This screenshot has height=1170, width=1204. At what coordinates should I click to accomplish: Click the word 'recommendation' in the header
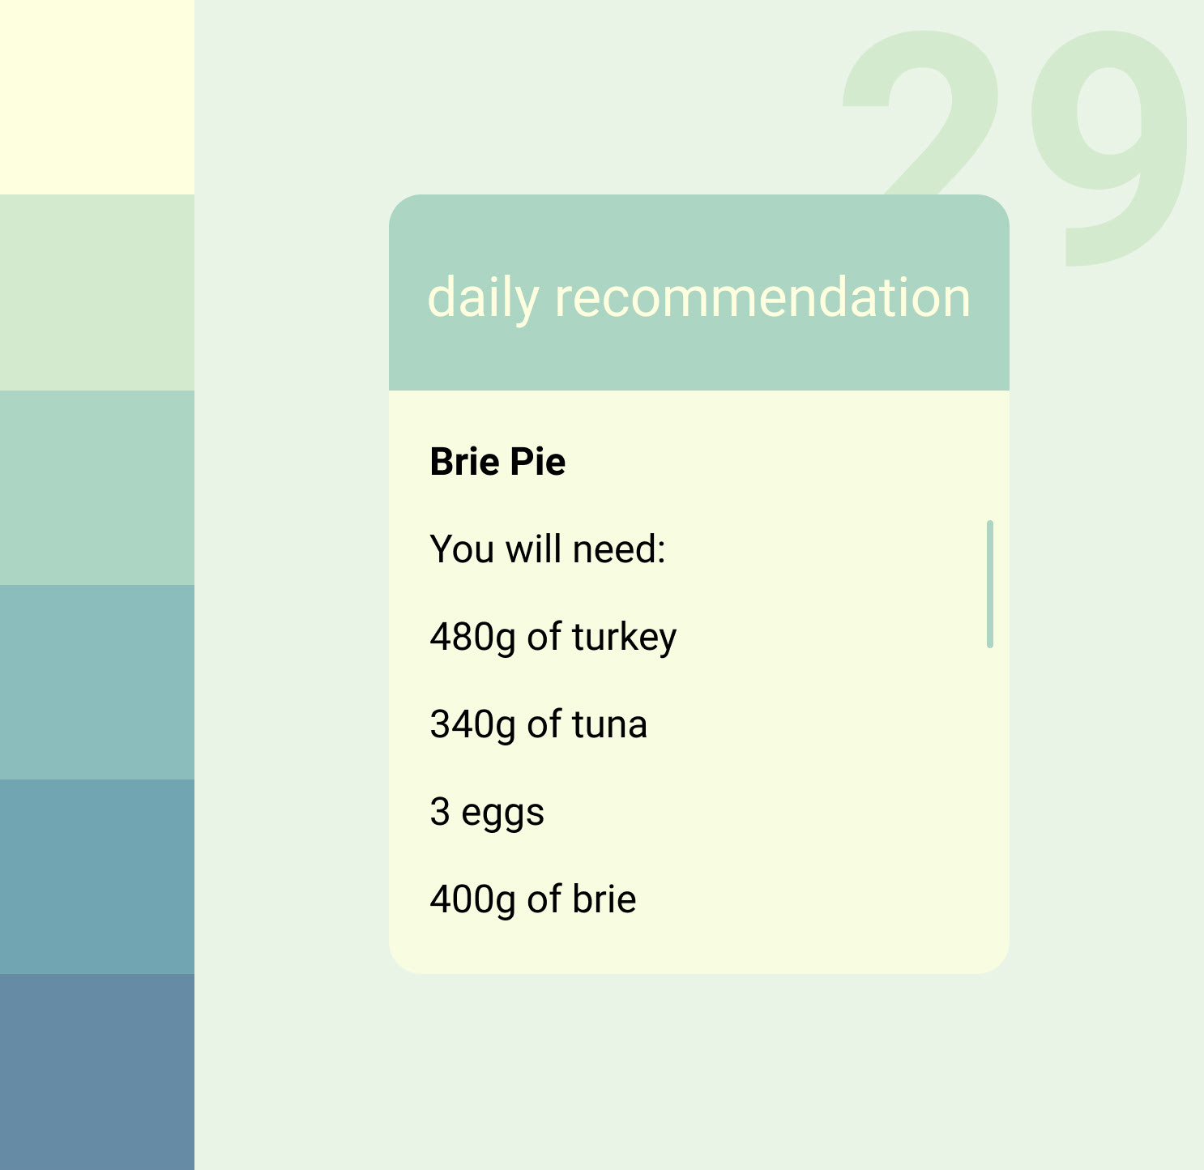(762, 297)
